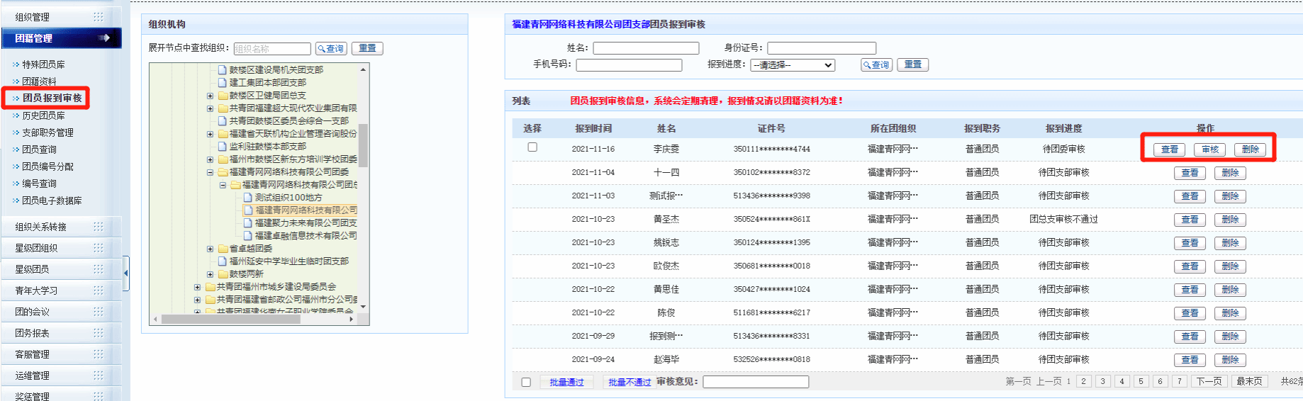1303x401 pixels.
Task: Open the 报到进度 dropdown list
Action: [x=793, y=65]
